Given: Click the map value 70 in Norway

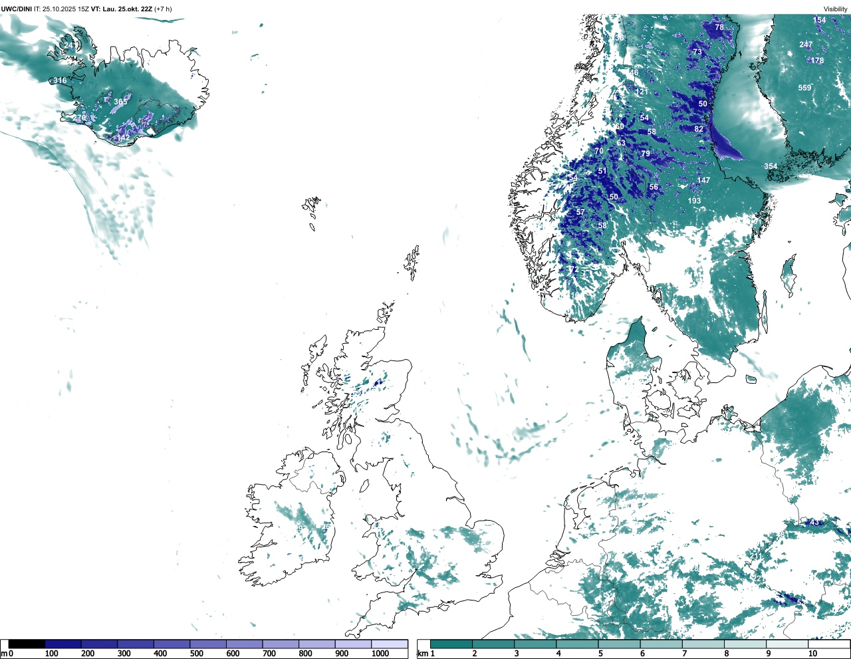Looking at the screenshot, I should (x=599, y=151).
